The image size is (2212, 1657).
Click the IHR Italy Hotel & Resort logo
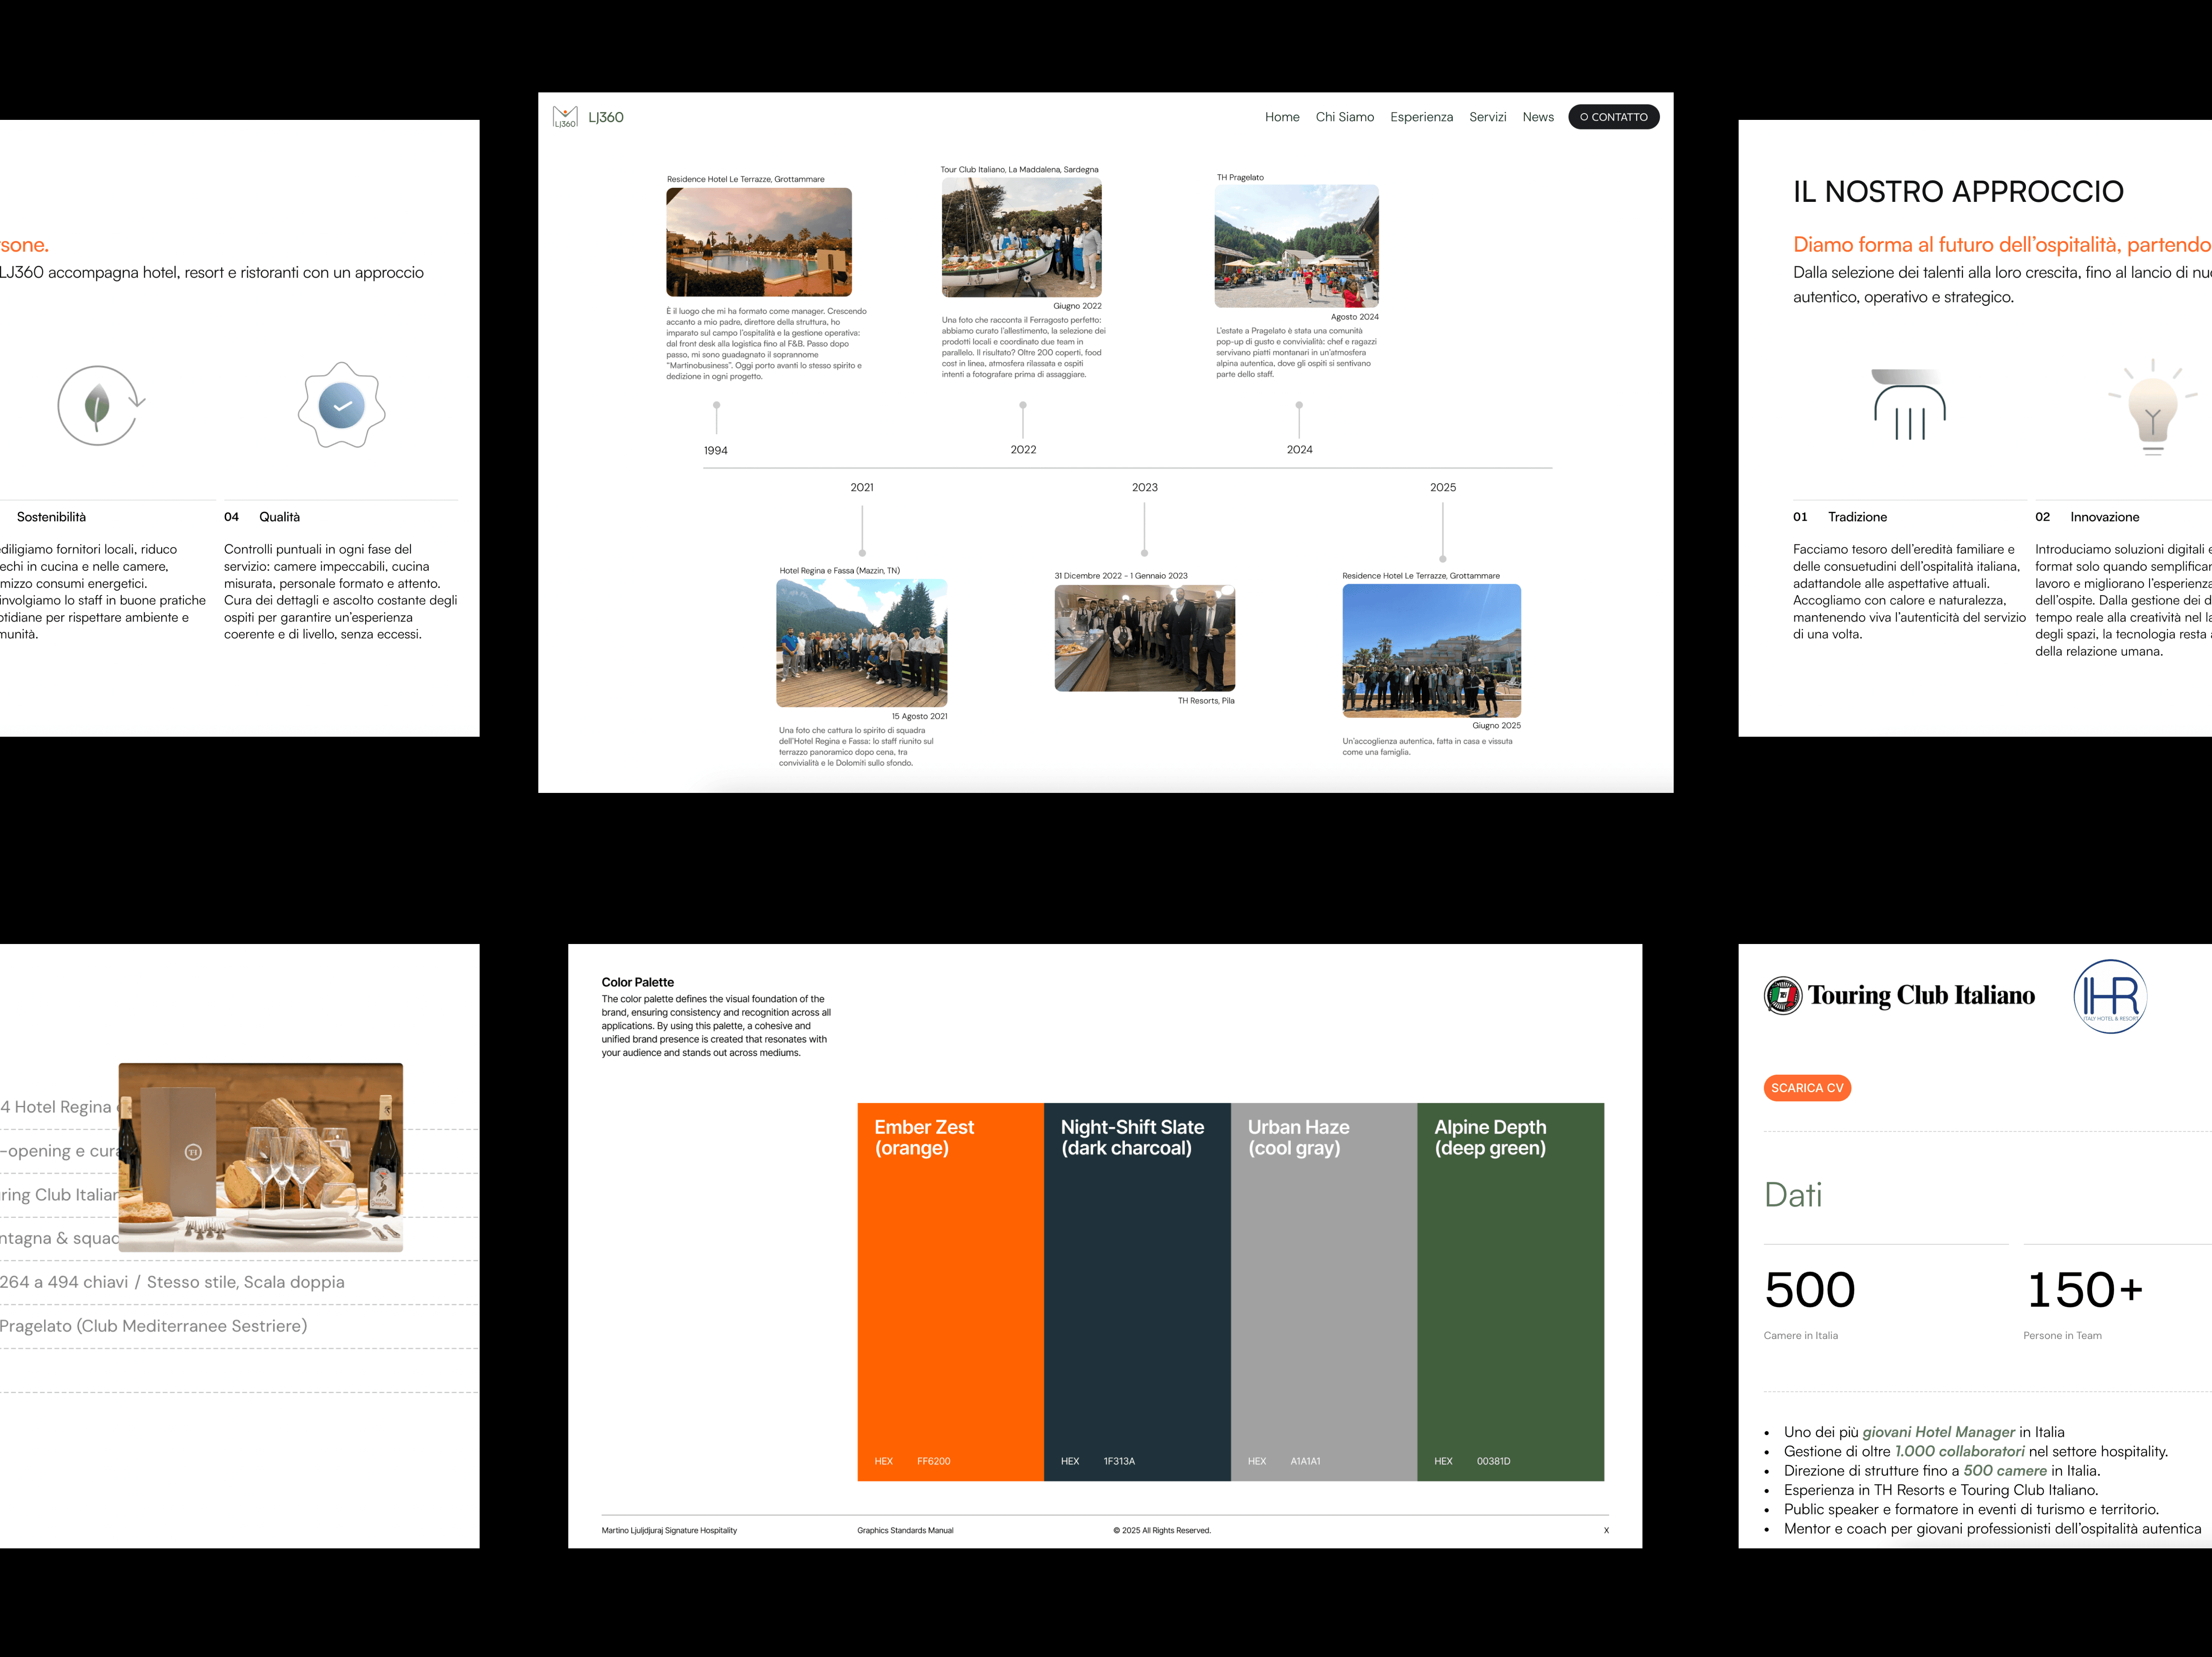(2110, 996)
